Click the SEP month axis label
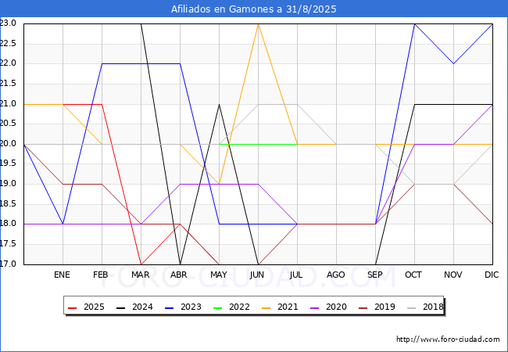Viewport: 508px width, 352px height. click(x=375, y=275)
